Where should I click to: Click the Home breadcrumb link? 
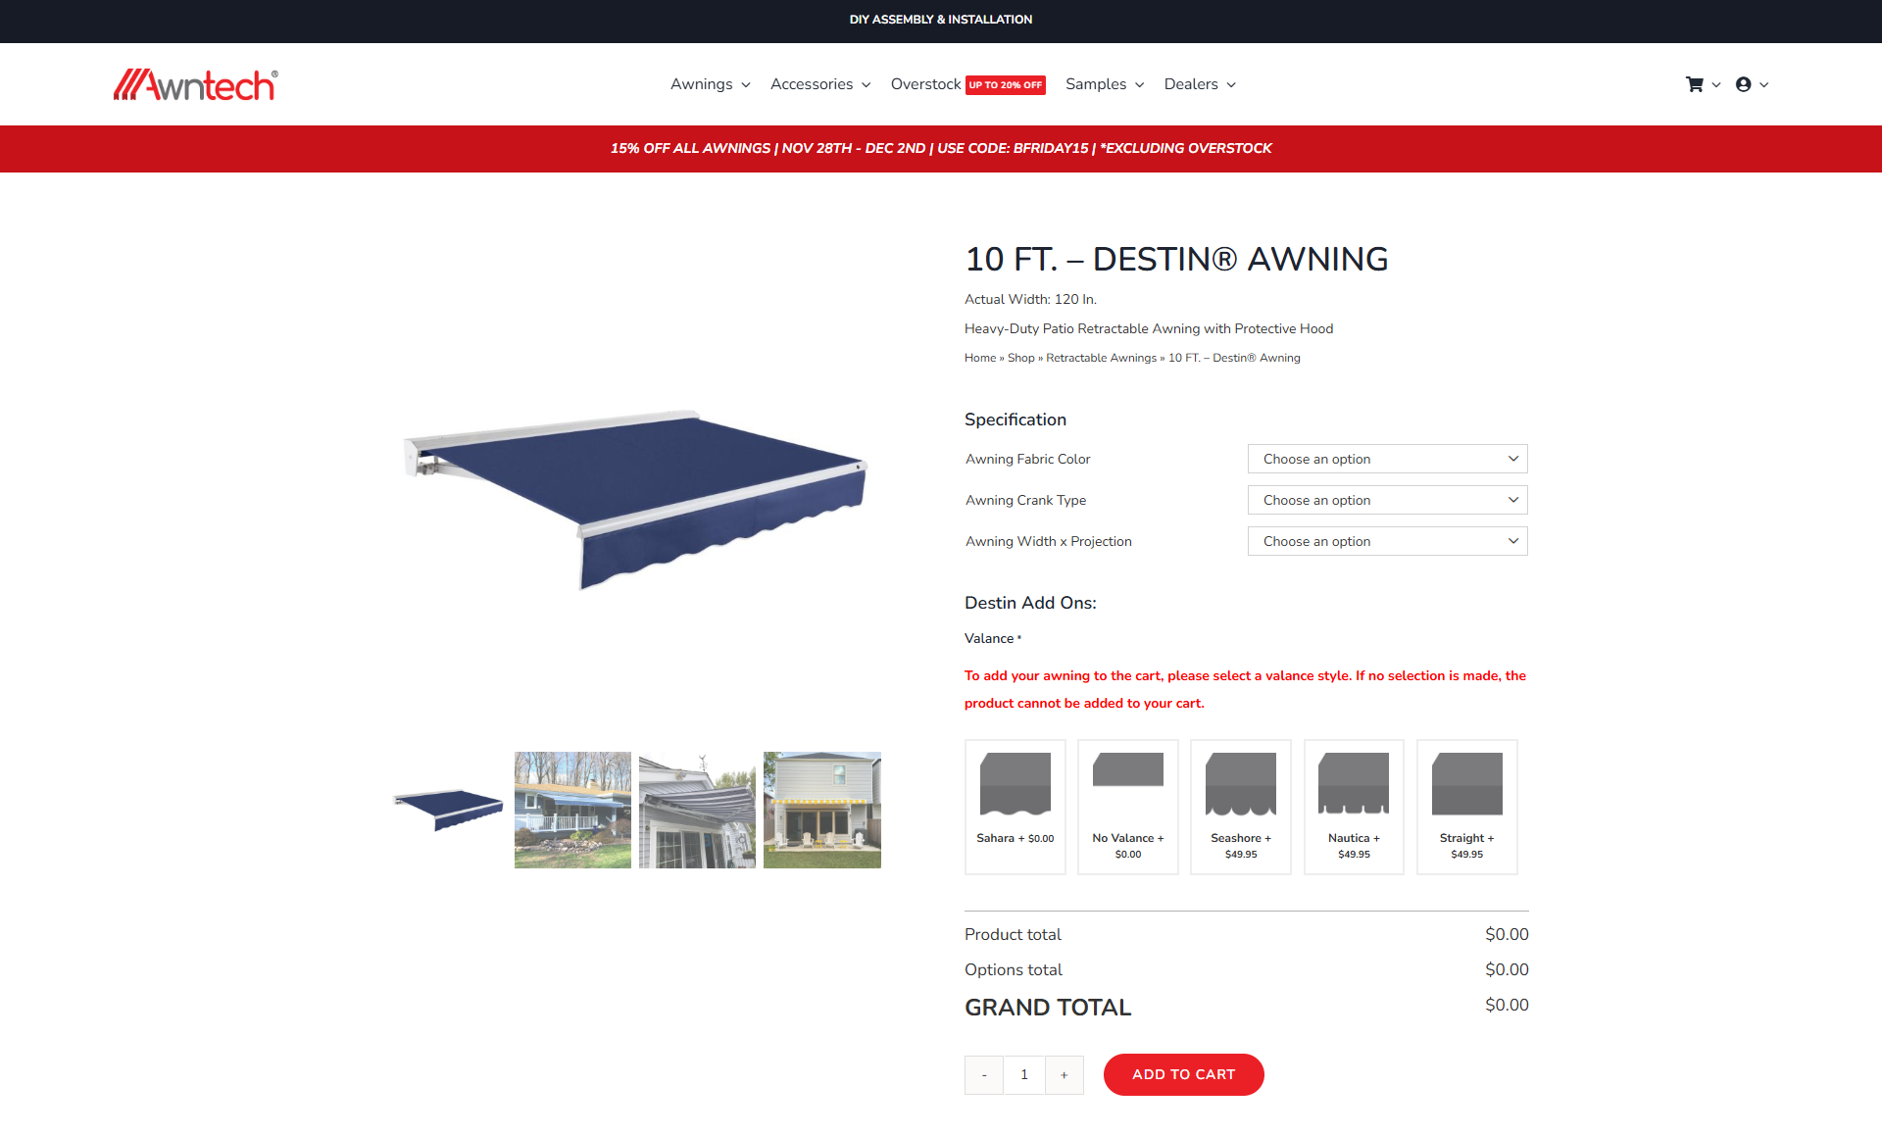click(x=980, y=358)
